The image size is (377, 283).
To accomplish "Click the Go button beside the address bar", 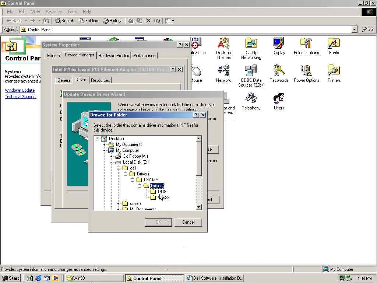I will click(367, 29).
